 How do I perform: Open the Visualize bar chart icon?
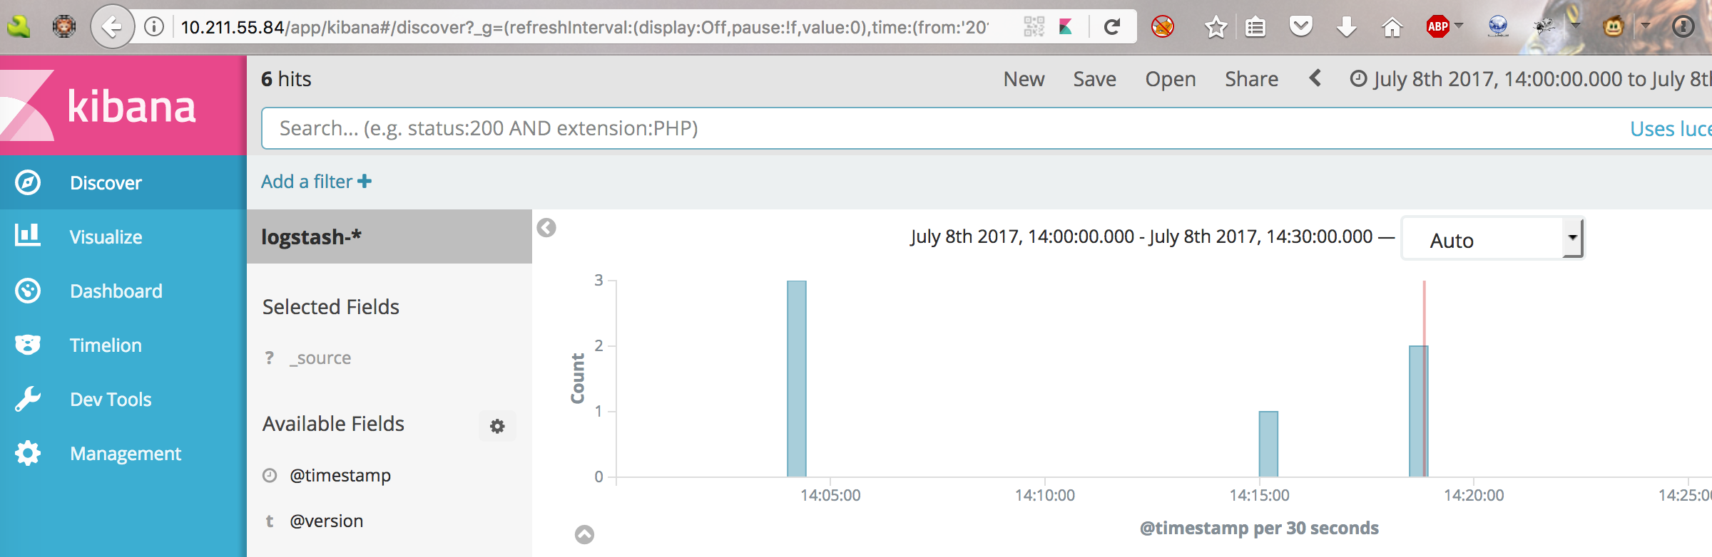tap(28, 236)
